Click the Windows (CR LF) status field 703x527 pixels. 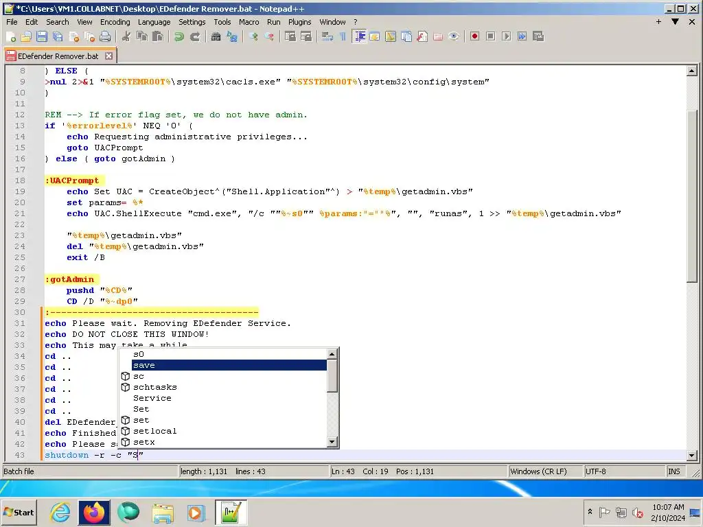click(545, 471)
